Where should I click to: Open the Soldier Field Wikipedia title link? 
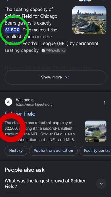coord(20,114)
